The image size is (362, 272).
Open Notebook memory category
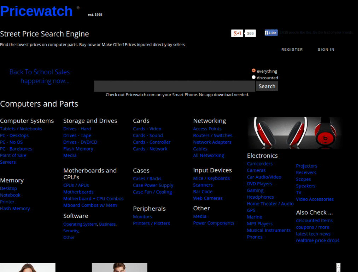tap(10, 195)
